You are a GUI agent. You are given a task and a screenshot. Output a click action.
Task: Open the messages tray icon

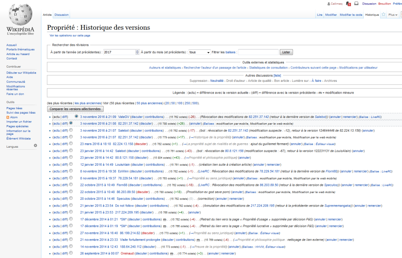click(x=356, y=4)
